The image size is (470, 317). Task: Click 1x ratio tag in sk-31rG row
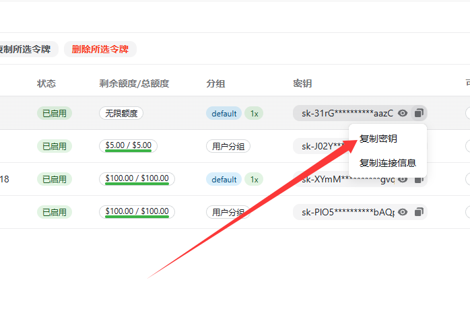pos(254,113)
